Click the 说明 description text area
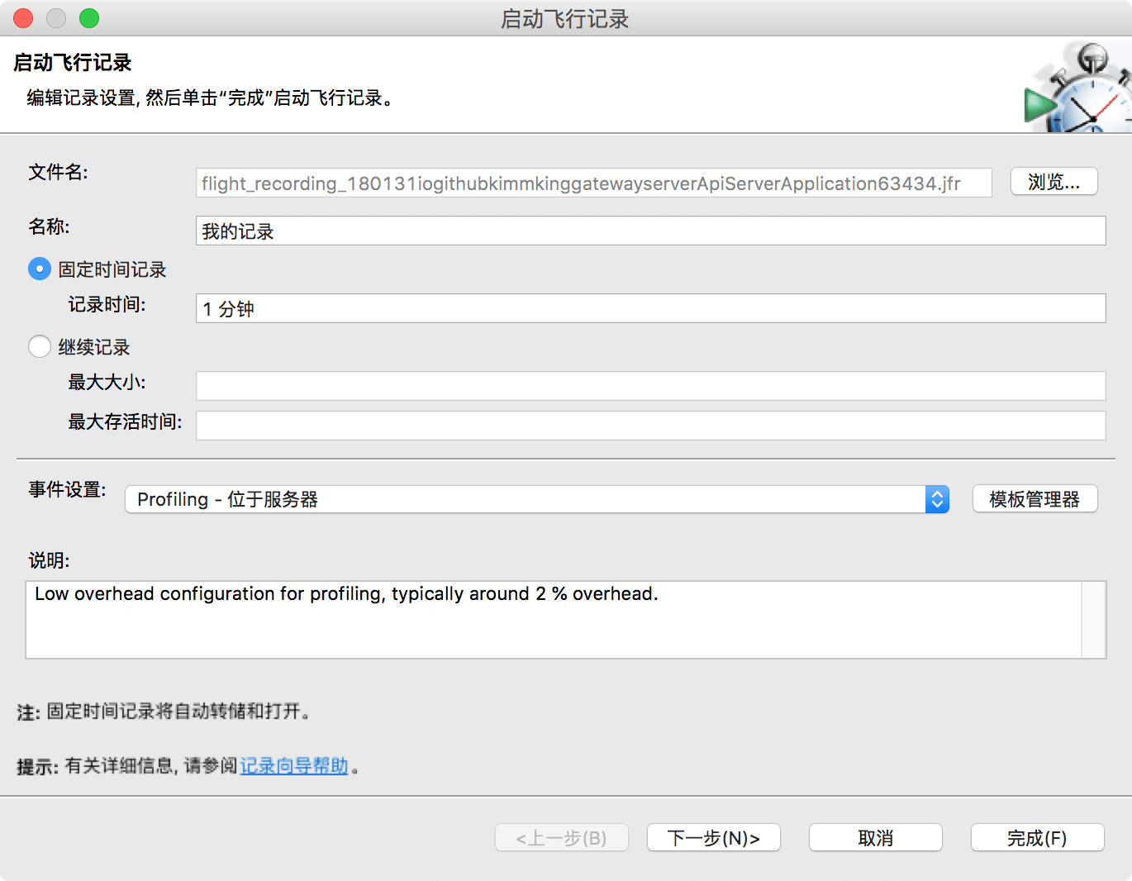Image resolution: width=1132 pixels, height=881 pixels. tap(554, 620)
